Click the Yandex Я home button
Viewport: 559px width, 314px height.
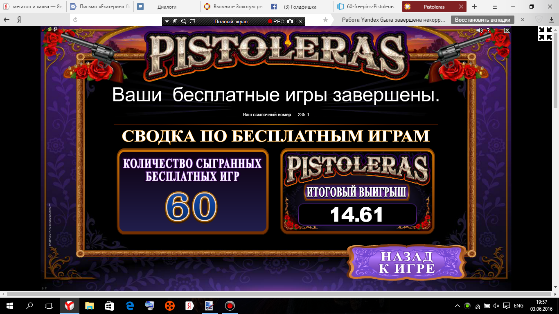pos(19,20)
